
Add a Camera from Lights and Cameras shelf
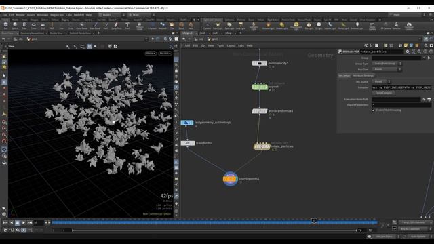click(x=207, y=26)
